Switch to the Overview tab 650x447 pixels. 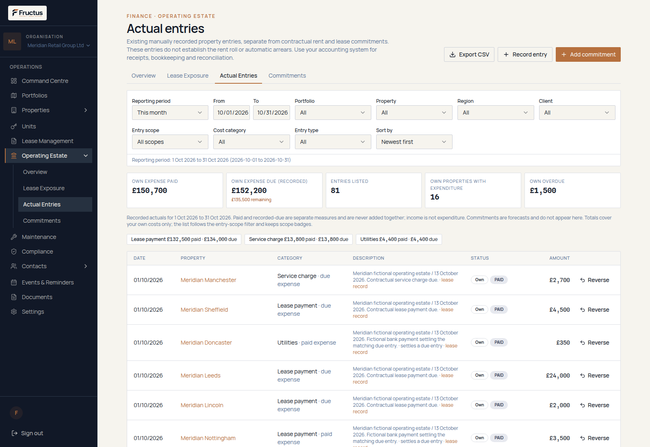click(143, 76)
